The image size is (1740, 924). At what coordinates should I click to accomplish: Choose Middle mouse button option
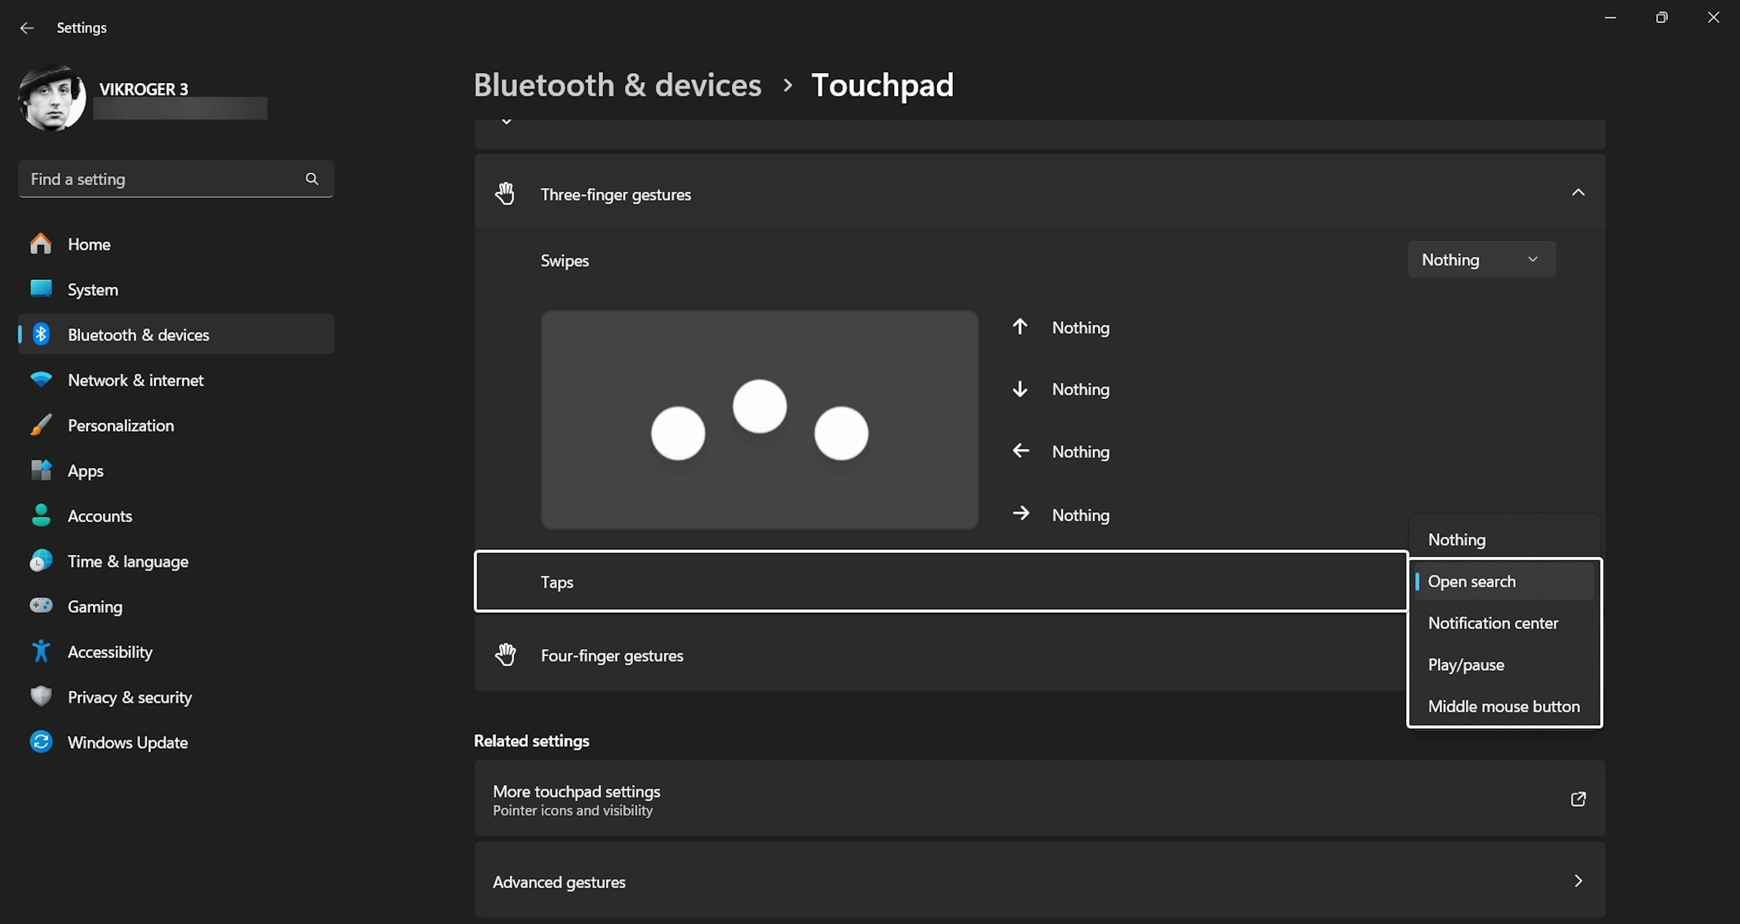pyautogui.click(x=1503, y=707)
